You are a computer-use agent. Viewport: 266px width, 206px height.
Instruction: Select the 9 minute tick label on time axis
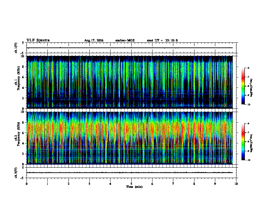tap(215, 184)
